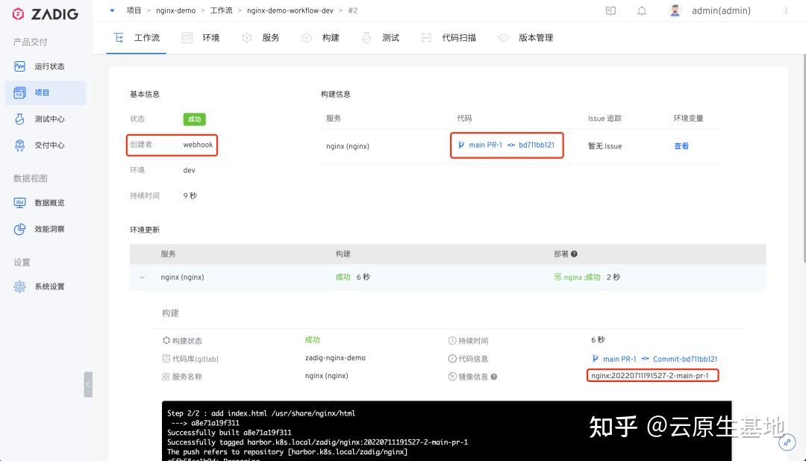
Task: Click the branch icon beside main PR-1
Action: [x=462, y=145]
